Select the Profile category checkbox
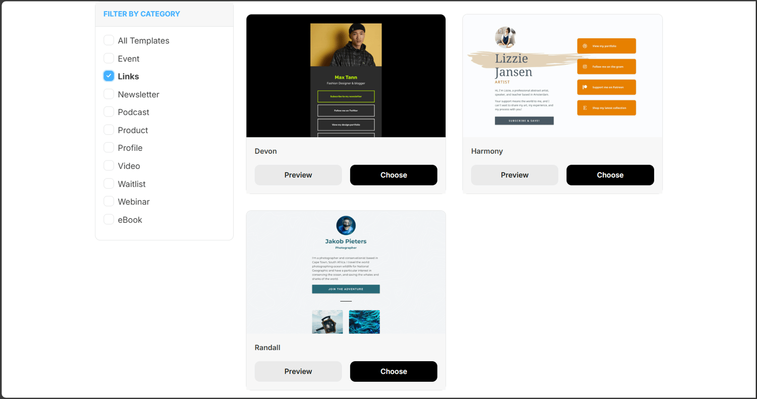This screenshot has width=757, height=399. [x=109, y=147]
